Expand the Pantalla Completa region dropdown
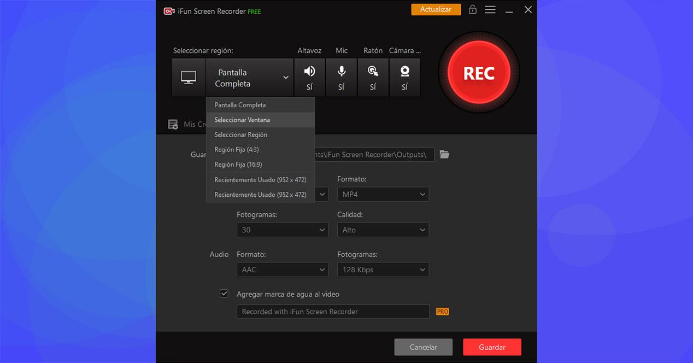Screen dimensions: 693x363 [250, 78]
